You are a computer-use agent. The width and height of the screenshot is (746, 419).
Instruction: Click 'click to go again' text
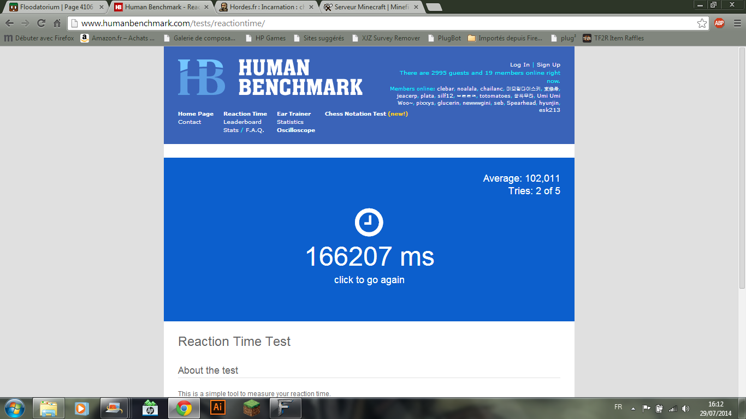coord(369,280)
